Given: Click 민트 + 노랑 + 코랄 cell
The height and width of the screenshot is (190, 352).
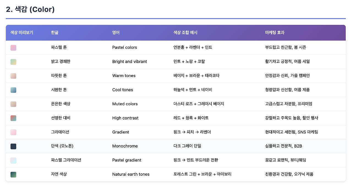Looking at the screenshot, I should [189, 61].
